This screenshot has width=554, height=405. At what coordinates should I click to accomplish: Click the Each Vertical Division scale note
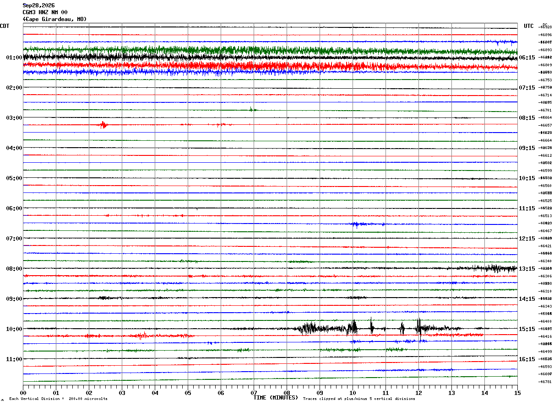58,399
